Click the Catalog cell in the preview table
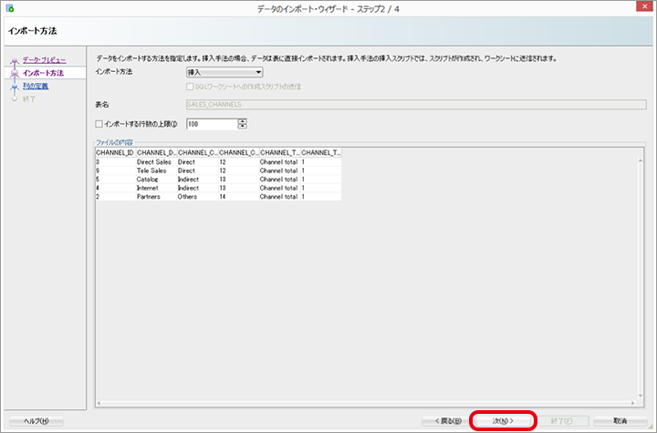 coord(148,179)
